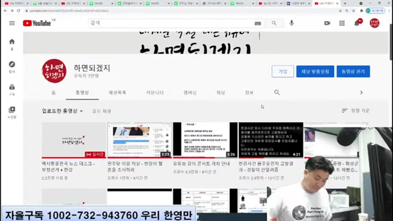The height and width of the screenshot is (221, 393).
Task: Open a new browser tab with plus
Action: (345, 3)
